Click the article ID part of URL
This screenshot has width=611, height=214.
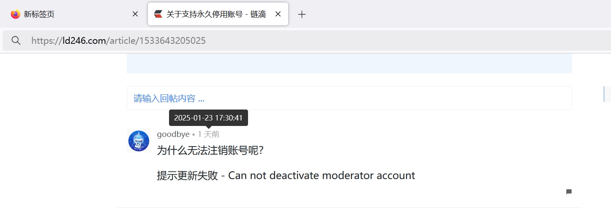point(172,40)
